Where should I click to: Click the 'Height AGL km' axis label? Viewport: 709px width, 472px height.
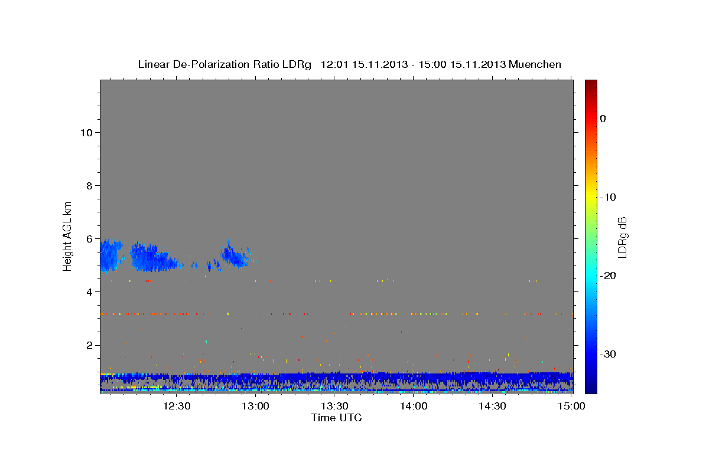click(x=68, y=236)
